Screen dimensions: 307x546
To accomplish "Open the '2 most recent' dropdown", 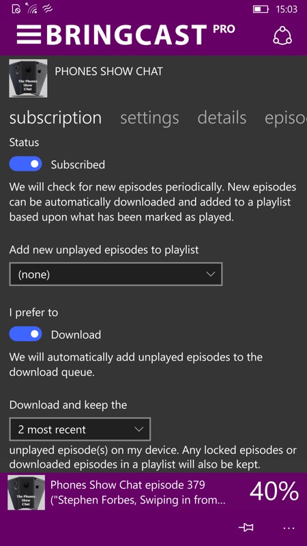I will (x=80, y=429).
